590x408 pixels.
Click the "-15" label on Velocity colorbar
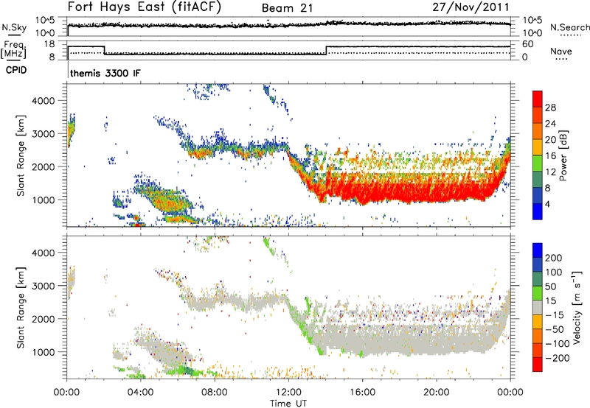click(x=555, y=315)
